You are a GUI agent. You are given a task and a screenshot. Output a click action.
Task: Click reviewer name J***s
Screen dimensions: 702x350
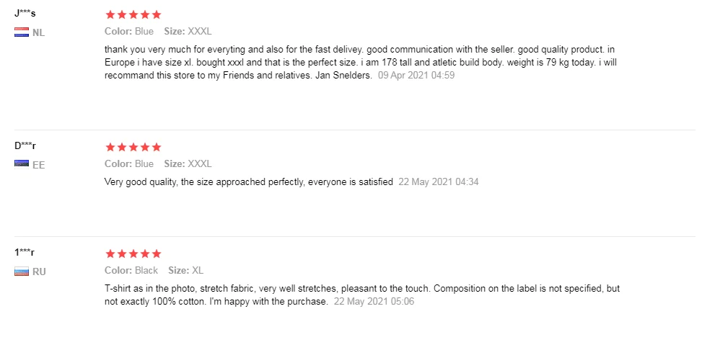coord(25,13)
